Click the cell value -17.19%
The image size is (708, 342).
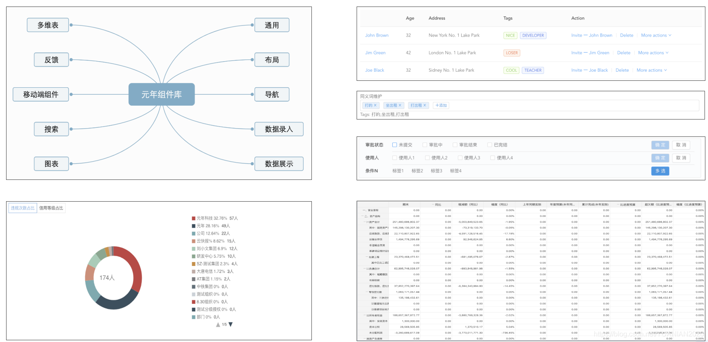509,234
